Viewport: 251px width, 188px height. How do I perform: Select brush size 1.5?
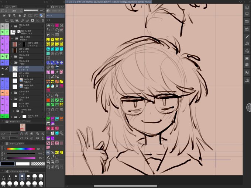coord(28,177)
